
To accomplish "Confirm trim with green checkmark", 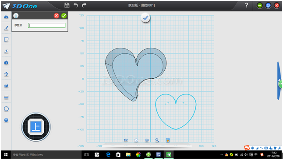I will (64, 16).
